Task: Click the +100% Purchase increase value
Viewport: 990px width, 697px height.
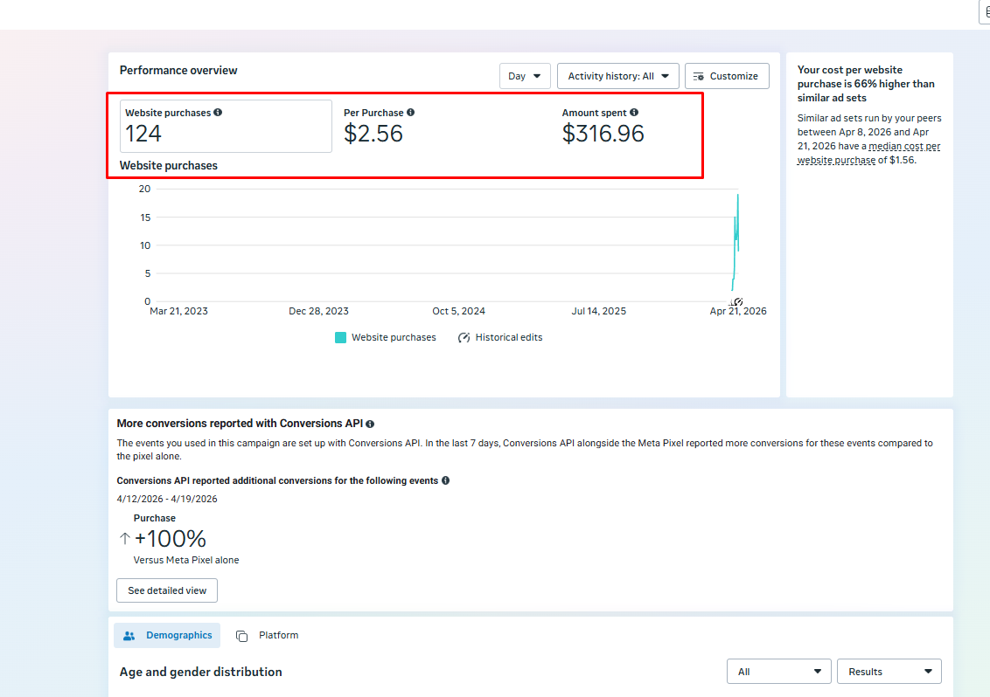Action: pos(171,539)
